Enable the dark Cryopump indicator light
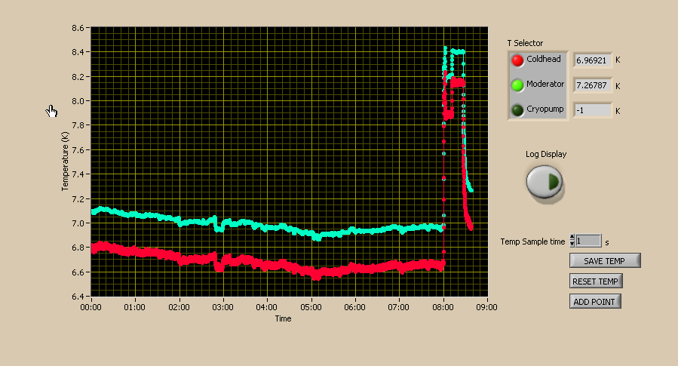 point(517,110)
